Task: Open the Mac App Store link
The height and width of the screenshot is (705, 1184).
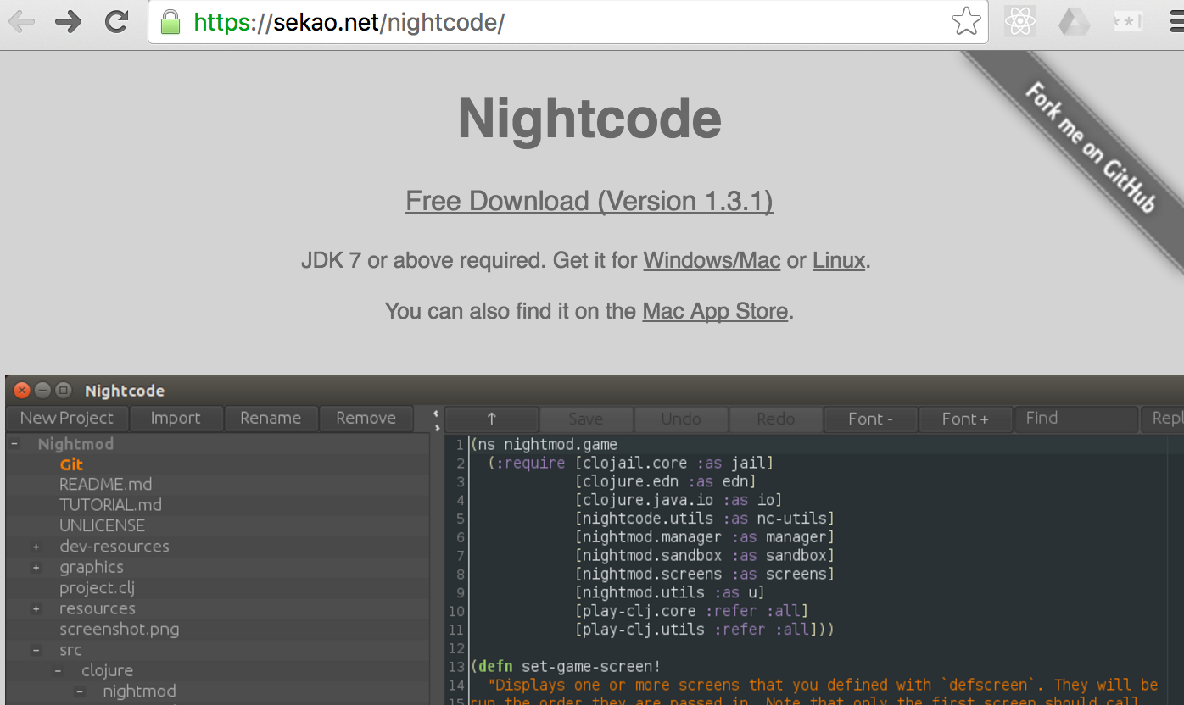Action: coord(715,311)
